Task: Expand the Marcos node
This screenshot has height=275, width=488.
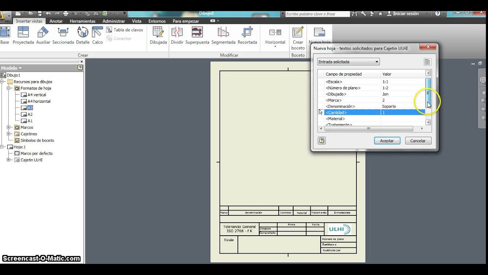Action: pyautogui.click(x=9, y=127)
